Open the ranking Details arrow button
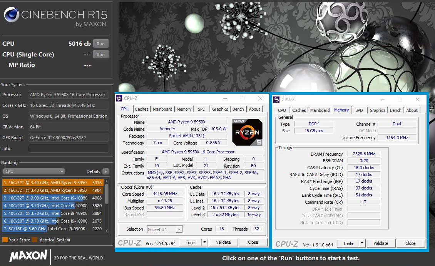Screen dimensions: 435x266 pyautogui.click(x=106, y=171)
